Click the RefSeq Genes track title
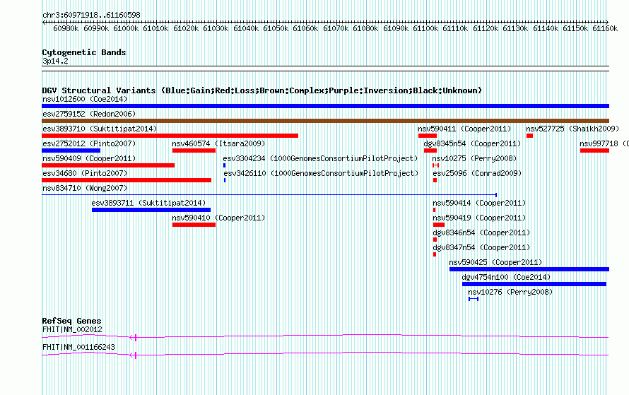This screenshot has height=395, width=629. point(71,321)
